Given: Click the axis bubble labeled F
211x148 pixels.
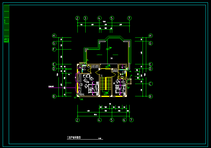Looking at the screenshot, I should (54, 49).
